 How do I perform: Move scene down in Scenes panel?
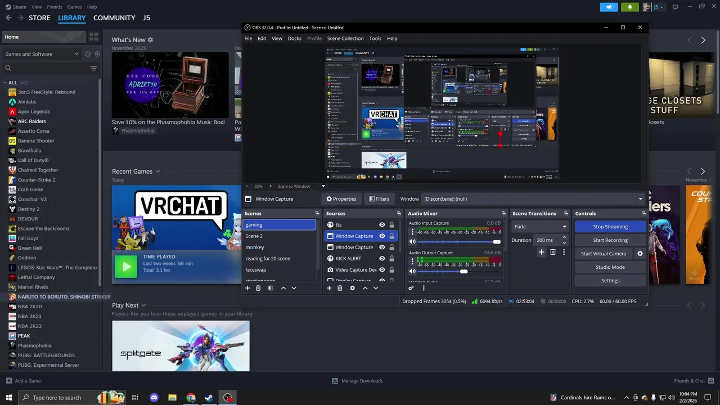point(294,288)
